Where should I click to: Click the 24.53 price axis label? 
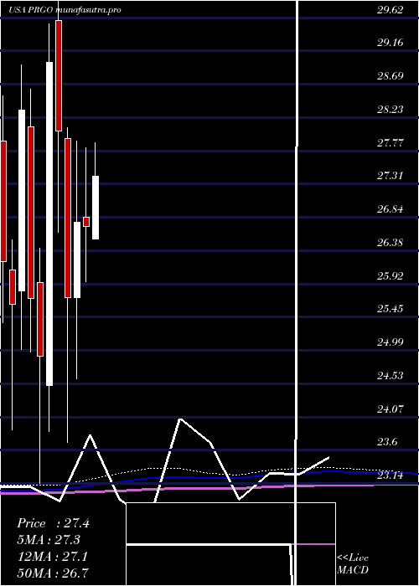[x=391, y=376]
